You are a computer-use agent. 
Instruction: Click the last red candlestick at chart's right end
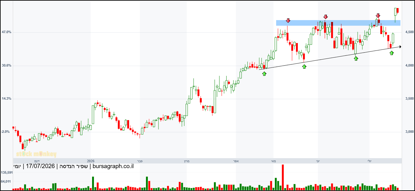398,11
